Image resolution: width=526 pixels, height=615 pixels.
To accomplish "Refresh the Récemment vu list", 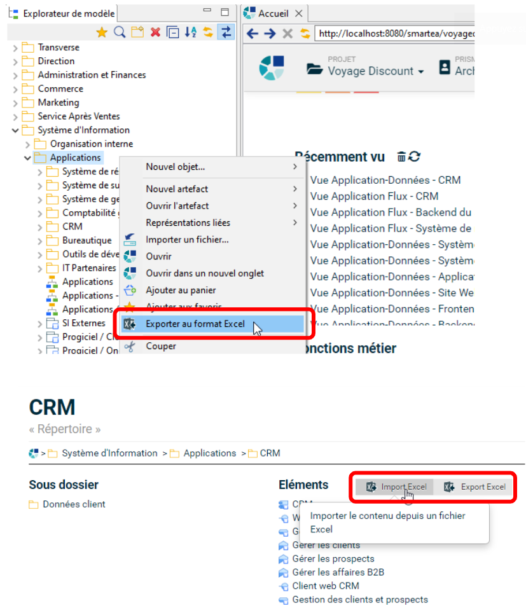I will (x=414, y=156).
